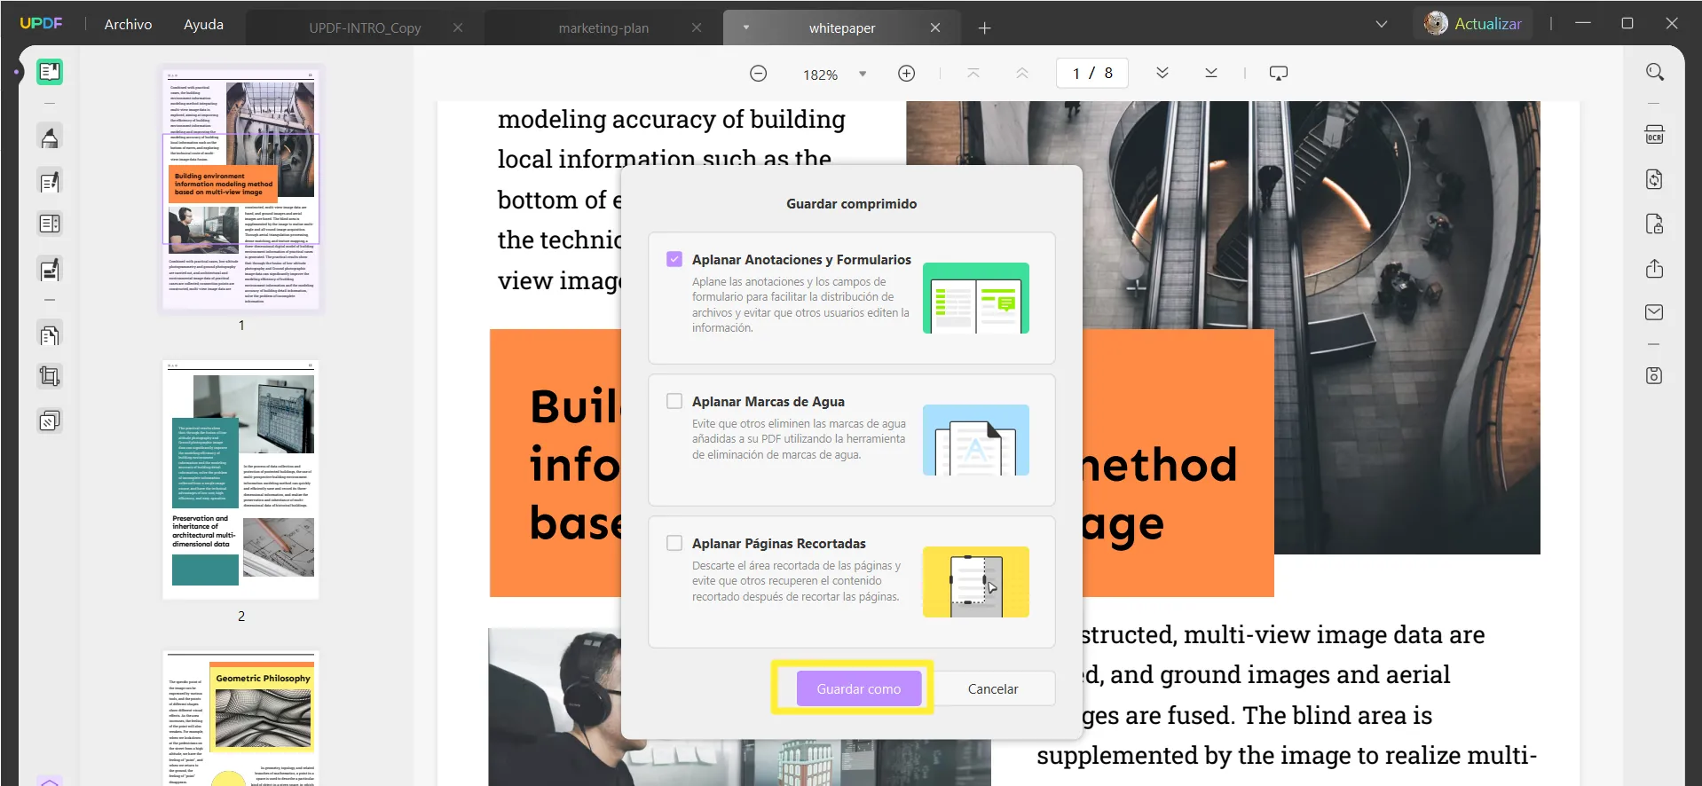Click the Actualizar button

[x=1488, y=24]
